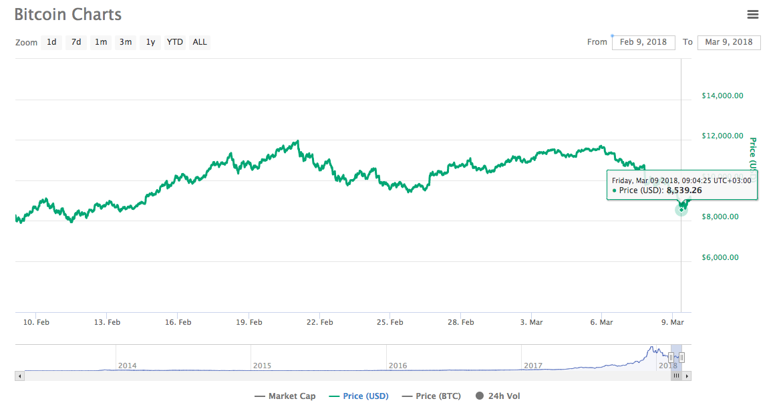Select the navigator left range handle

click(x=671, y=358)
